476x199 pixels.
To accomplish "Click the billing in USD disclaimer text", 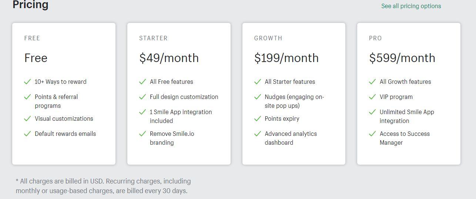I will pos(103,186).
